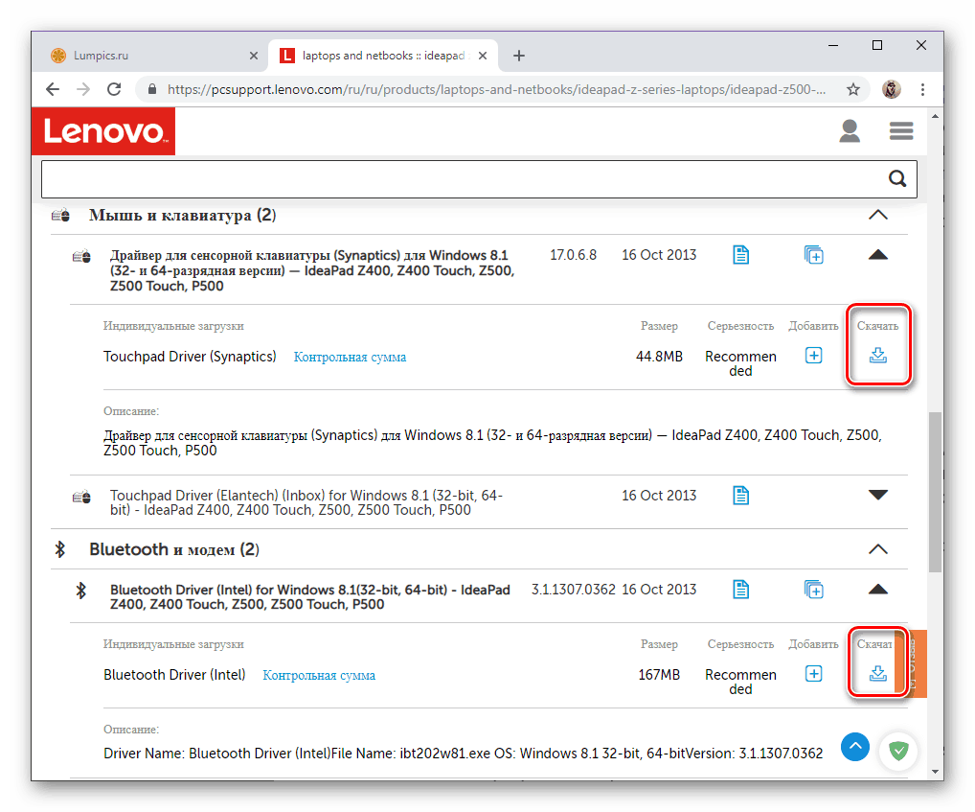Expand details for Touchpad Driver (Elantech)
This screenshot has width=975, height=812.
877,495
